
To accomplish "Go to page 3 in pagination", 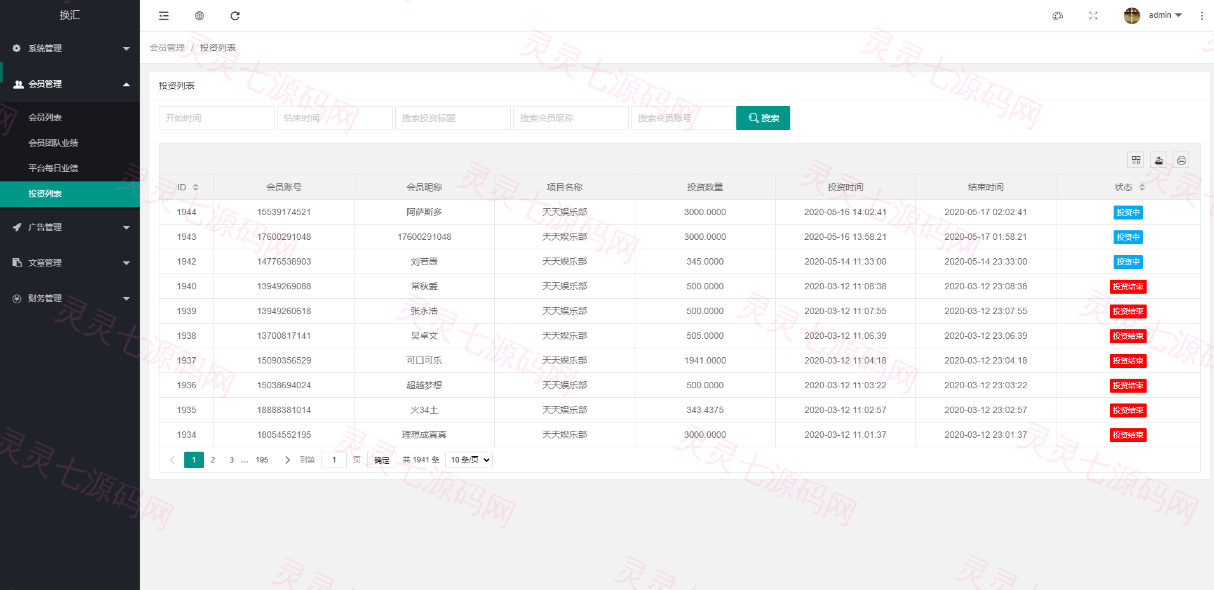I will 231,460.
